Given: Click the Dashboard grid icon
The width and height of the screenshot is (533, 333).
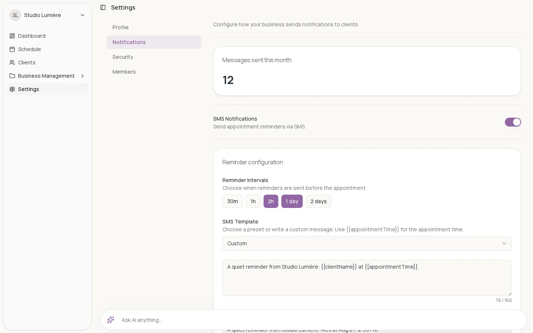Looking at the screenshot, I should tap(12, 36).
